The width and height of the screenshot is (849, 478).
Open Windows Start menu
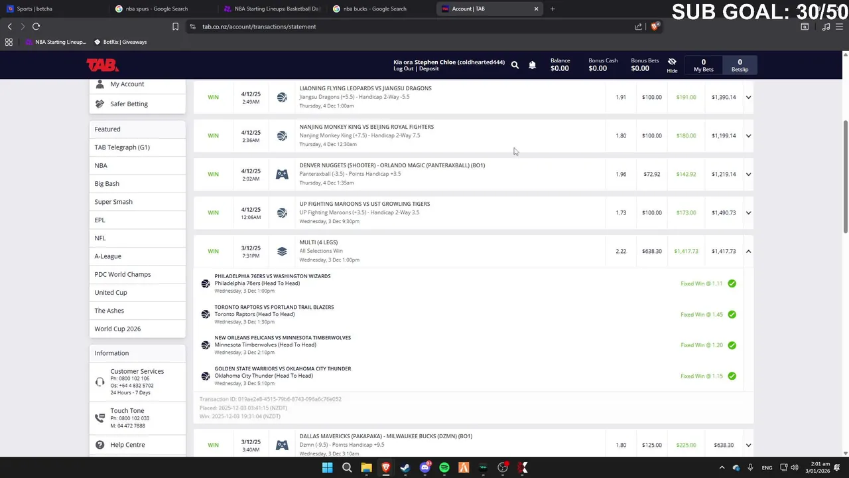point(327,467)
